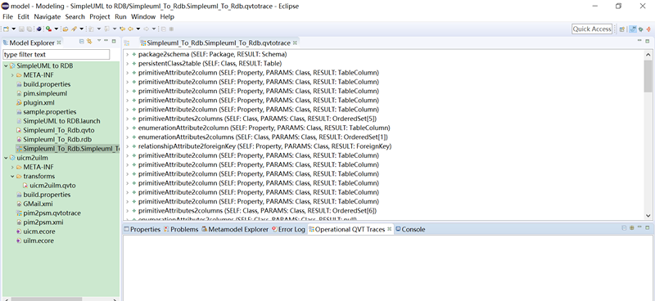Click the Save toolbar icon
This screenshot has width=655, height=301.
click(x=21, y=29)
